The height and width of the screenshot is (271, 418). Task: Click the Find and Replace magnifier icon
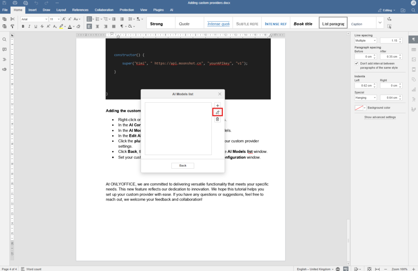pos(4,39)
